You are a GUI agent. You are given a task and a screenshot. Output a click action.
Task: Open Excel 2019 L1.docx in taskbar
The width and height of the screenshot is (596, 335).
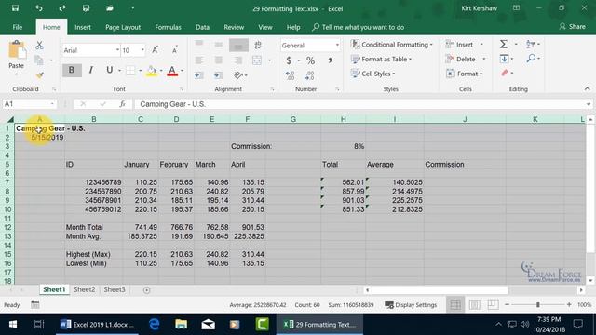pos(97,325)
